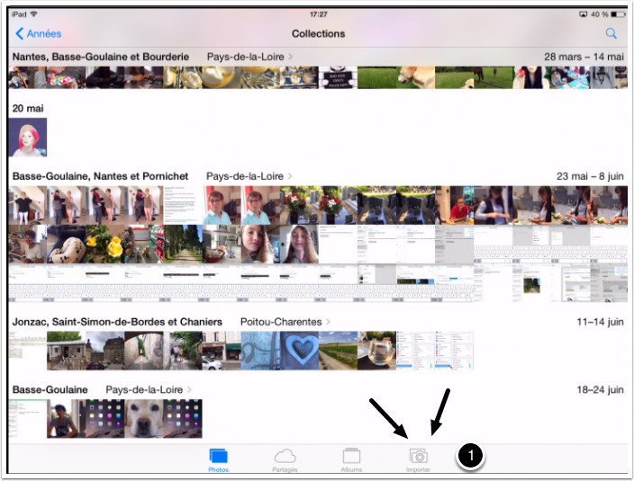Open the tree-lined path photo thumbnail

pos(183,245)
